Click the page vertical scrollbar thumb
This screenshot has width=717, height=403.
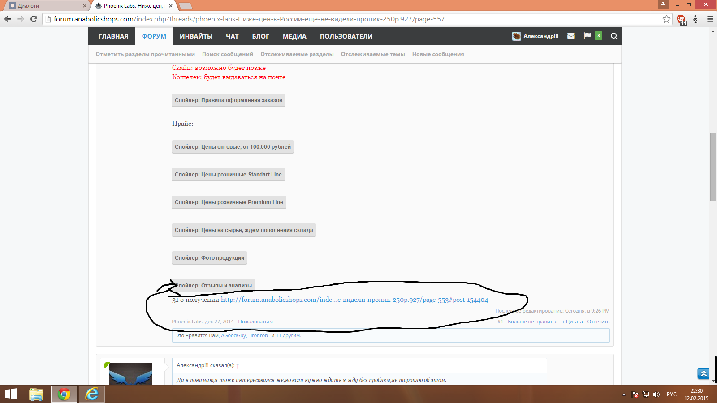point(713,167)
